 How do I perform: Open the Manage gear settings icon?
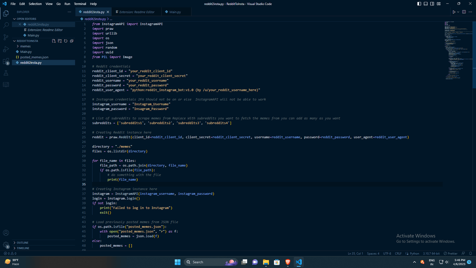coord(6,245)
